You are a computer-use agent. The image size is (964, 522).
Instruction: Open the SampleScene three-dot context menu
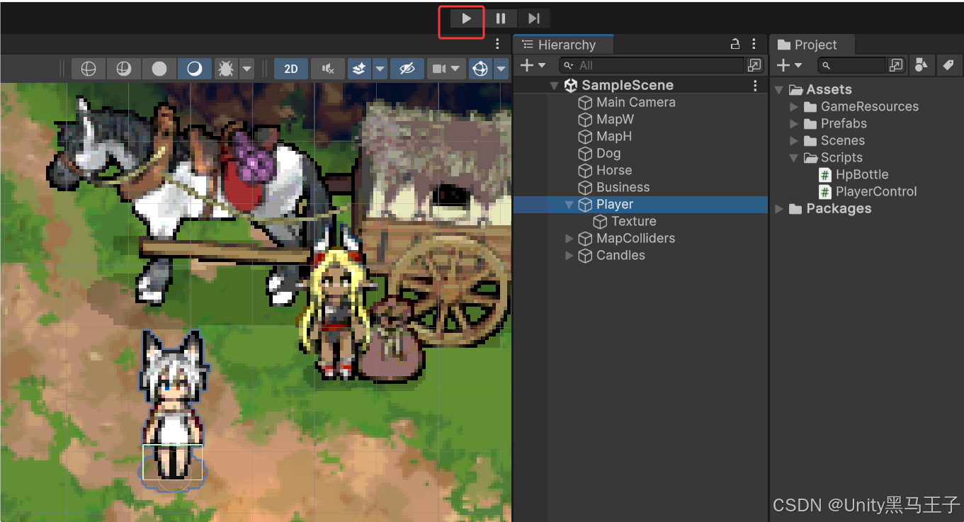tap(755, 86)
